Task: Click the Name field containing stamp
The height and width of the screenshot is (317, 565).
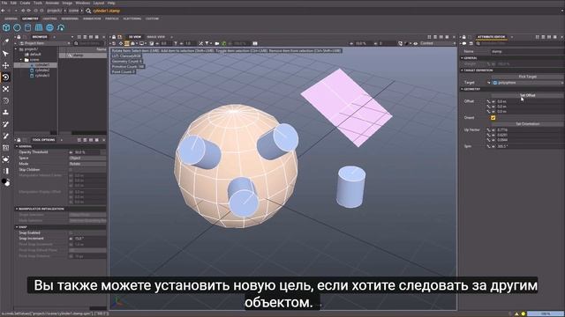Action: [x=527, y=51]
